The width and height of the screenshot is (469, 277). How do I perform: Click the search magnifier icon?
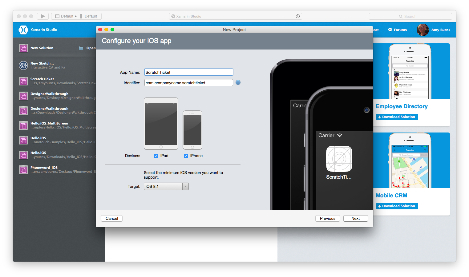tap(401, 16)
